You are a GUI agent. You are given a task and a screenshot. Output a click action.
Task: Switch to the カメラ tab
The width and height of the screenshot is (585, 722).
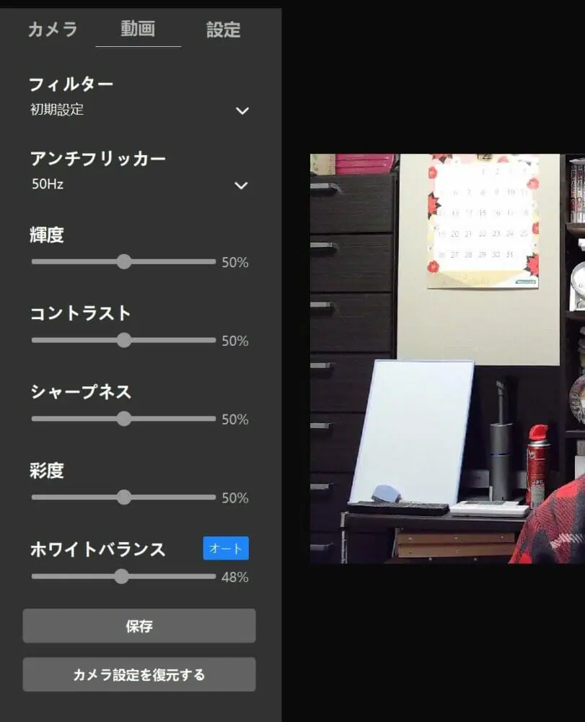click(x=52, y=30)
